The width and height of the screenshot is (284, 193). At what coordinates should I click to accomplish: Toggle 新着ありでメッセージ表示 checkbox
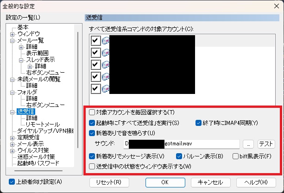92,156
